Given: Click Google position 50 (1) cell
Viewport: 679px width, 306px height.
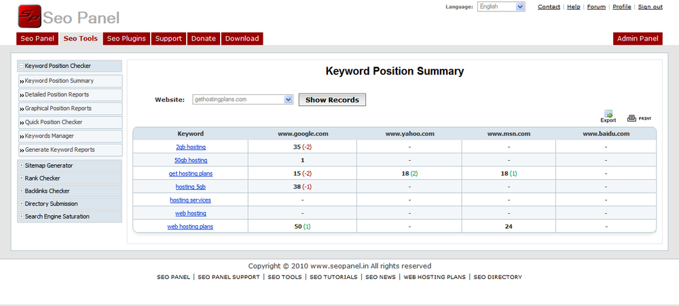Looking at the screenshot, I should 302,227.
